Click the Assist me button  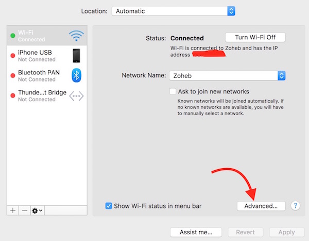tap(195, 232)
